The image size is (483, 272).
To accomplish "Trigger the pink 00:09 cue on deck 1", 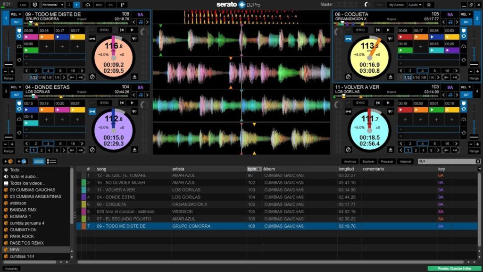I will tap(31, 37).
